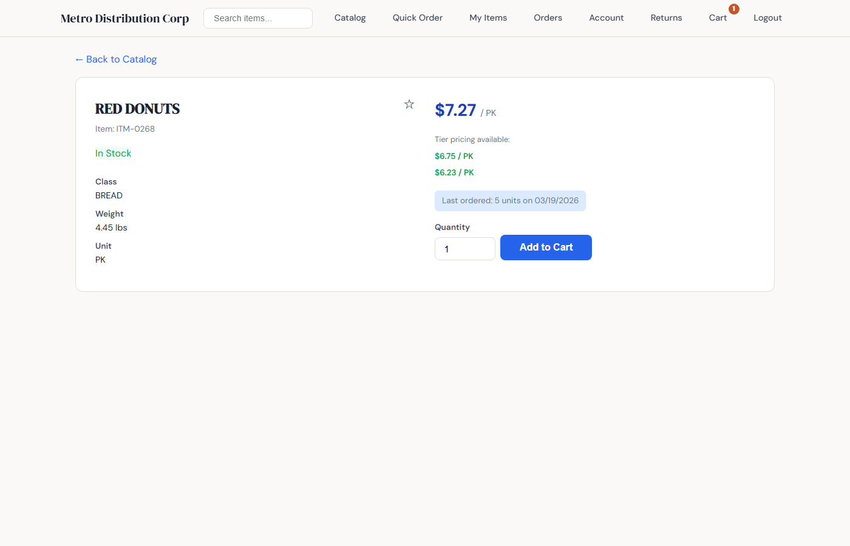Select the $6.75 per PK tier price
The width and height of the screenshot is (850, 546).
pyautogui.click(x=454, y=156)
